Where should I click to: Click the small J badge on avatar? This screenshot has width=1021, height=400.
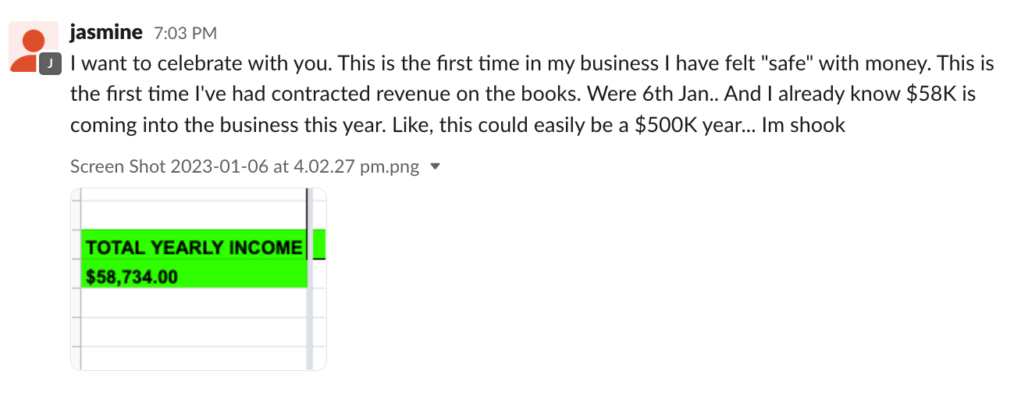click(49, 64)
